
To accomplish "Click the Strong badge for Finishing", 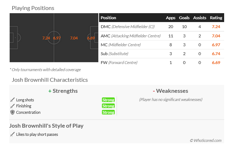I will coord(108,106).
